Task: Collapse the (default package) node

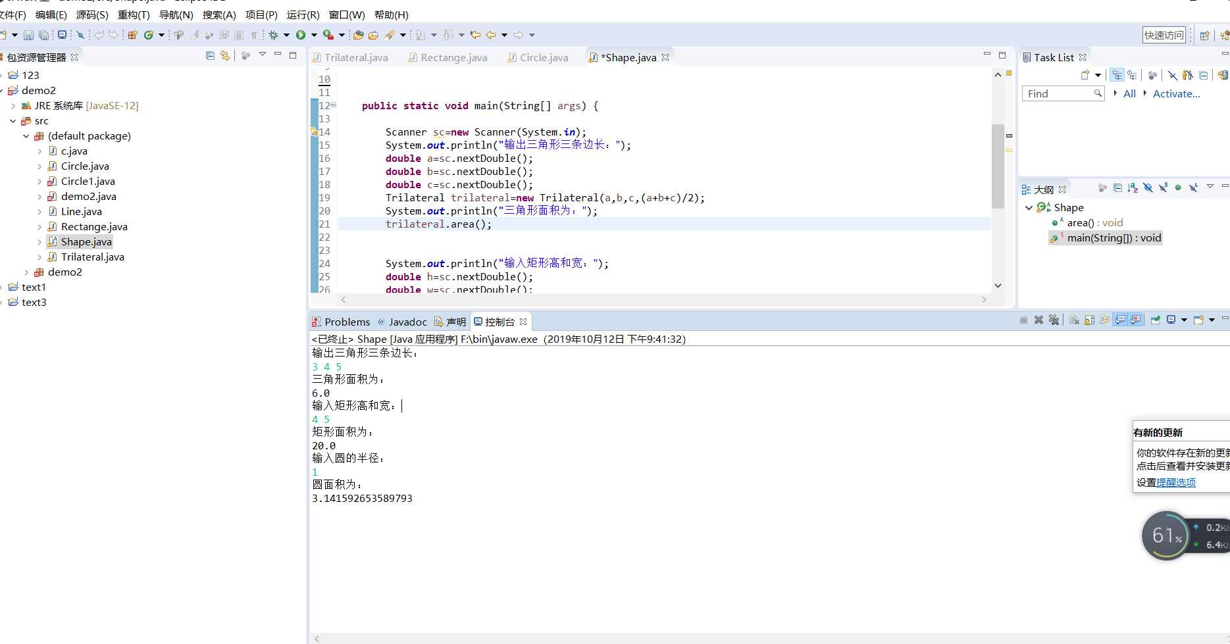Action: (26, 136)
